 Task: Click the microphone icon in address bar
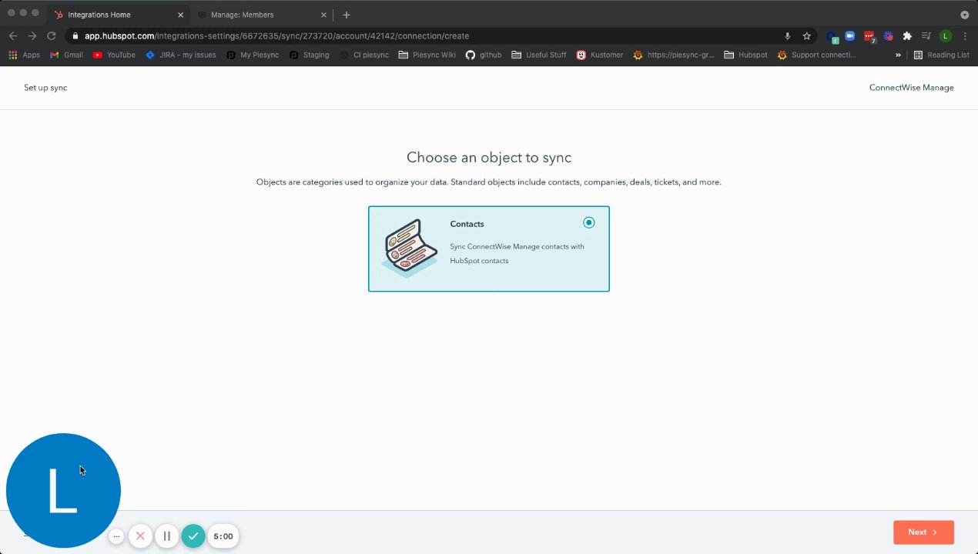[x=787, y=36]
